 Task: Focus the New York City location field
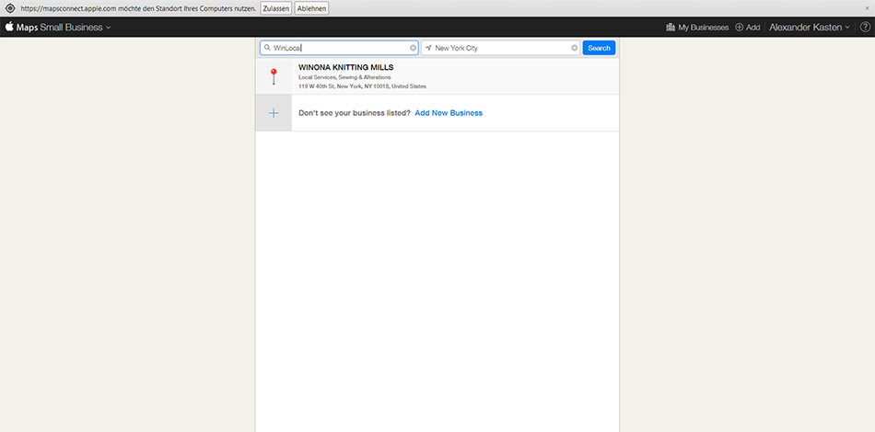(x=500, y=48)
